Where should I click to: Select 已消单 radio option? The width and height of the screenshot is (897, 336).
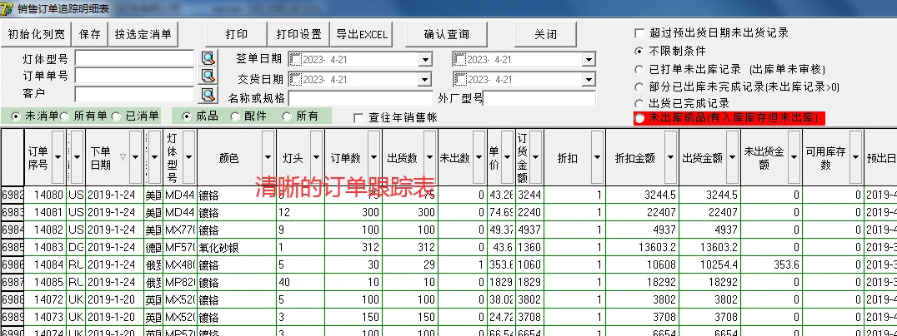(x=116, y=116)
